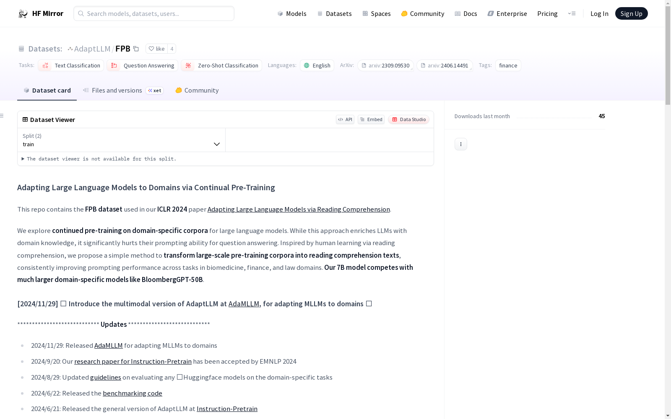Click the Embed button
671x419 pixels.
[371, 119]
